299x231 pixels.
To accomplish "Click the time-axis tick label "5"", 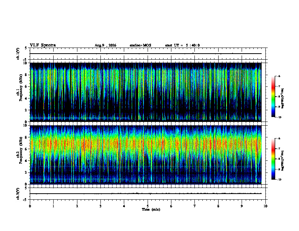I will click(148, 206).
